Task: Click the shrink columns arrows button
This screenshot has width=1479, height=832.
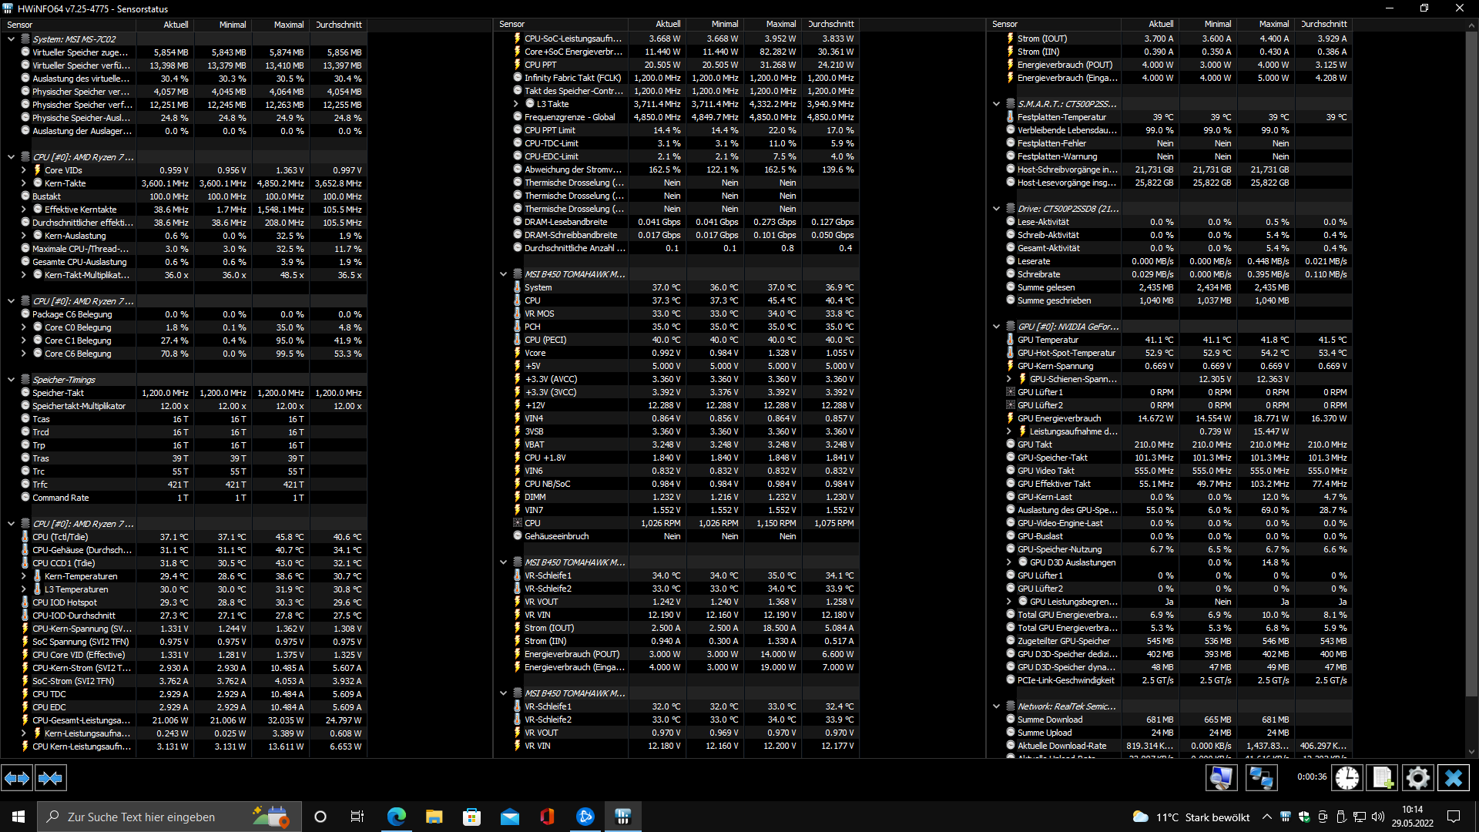Action: tap(51, 778)
